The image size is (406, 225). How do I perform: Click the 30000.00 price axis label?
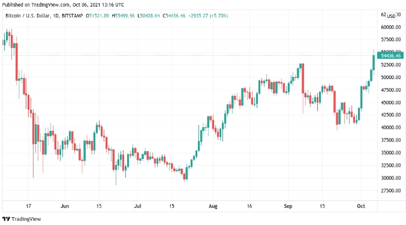click(x=391, y=178)
